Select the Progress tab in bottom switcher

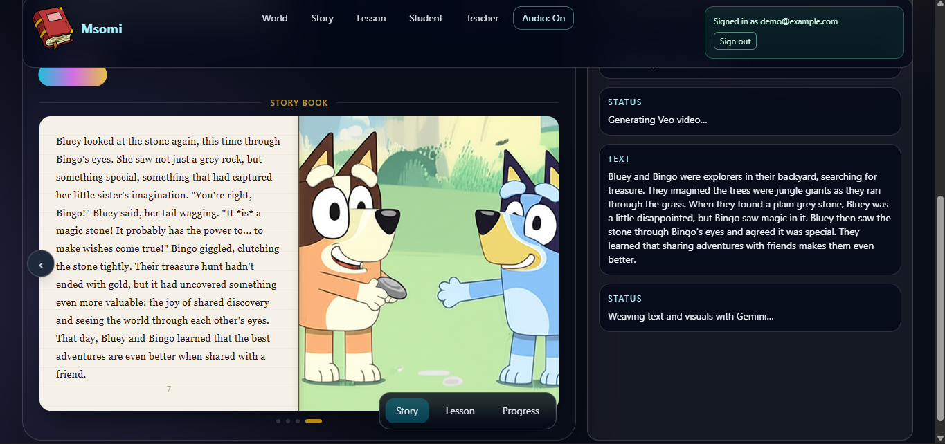[x=521, y=411]
